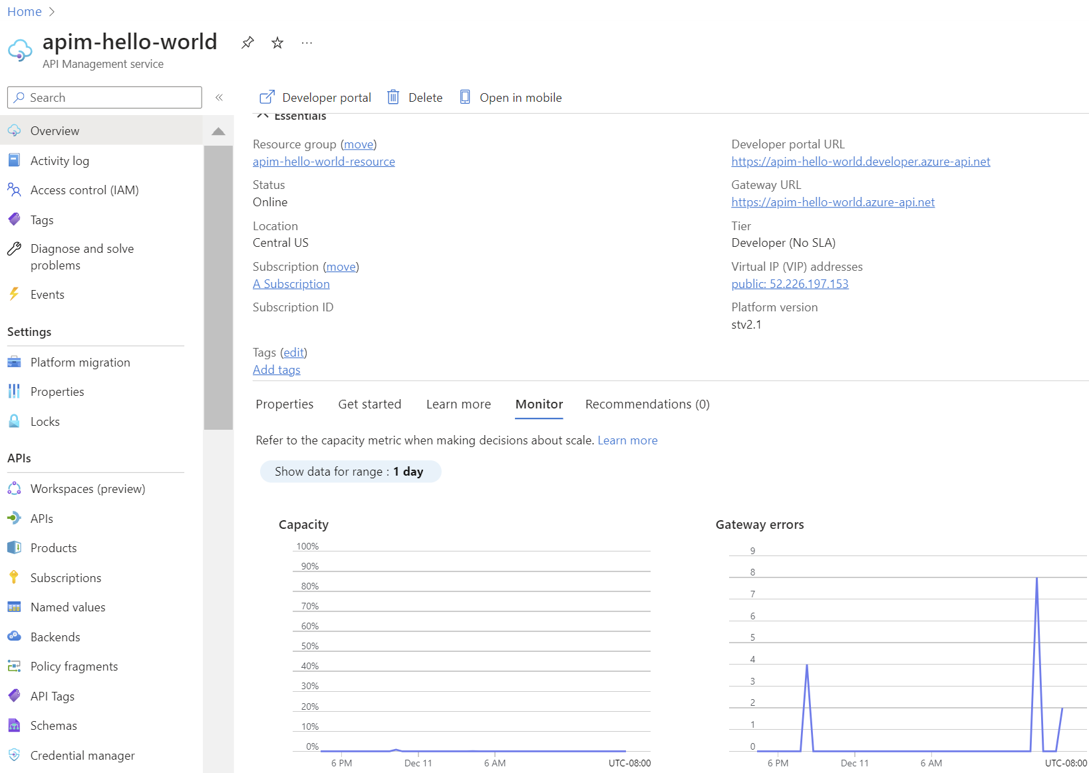Click the API Tags icon

point(14,696)
